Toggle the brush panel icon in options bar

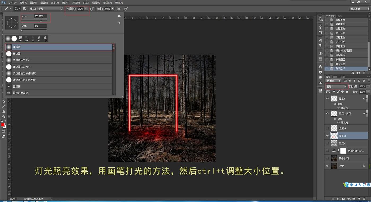(x=25, y=9)
